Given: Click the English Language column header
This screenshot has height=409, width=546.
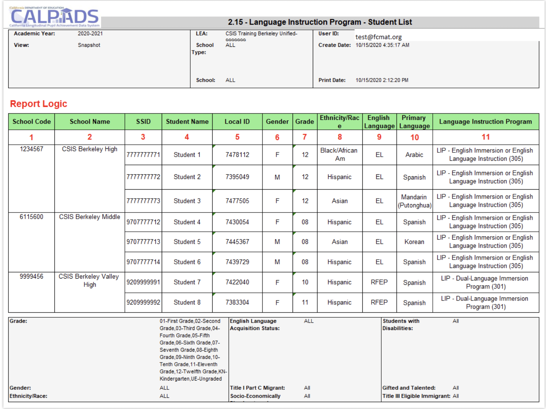Looking at the screenshot, I should point(379,122).
